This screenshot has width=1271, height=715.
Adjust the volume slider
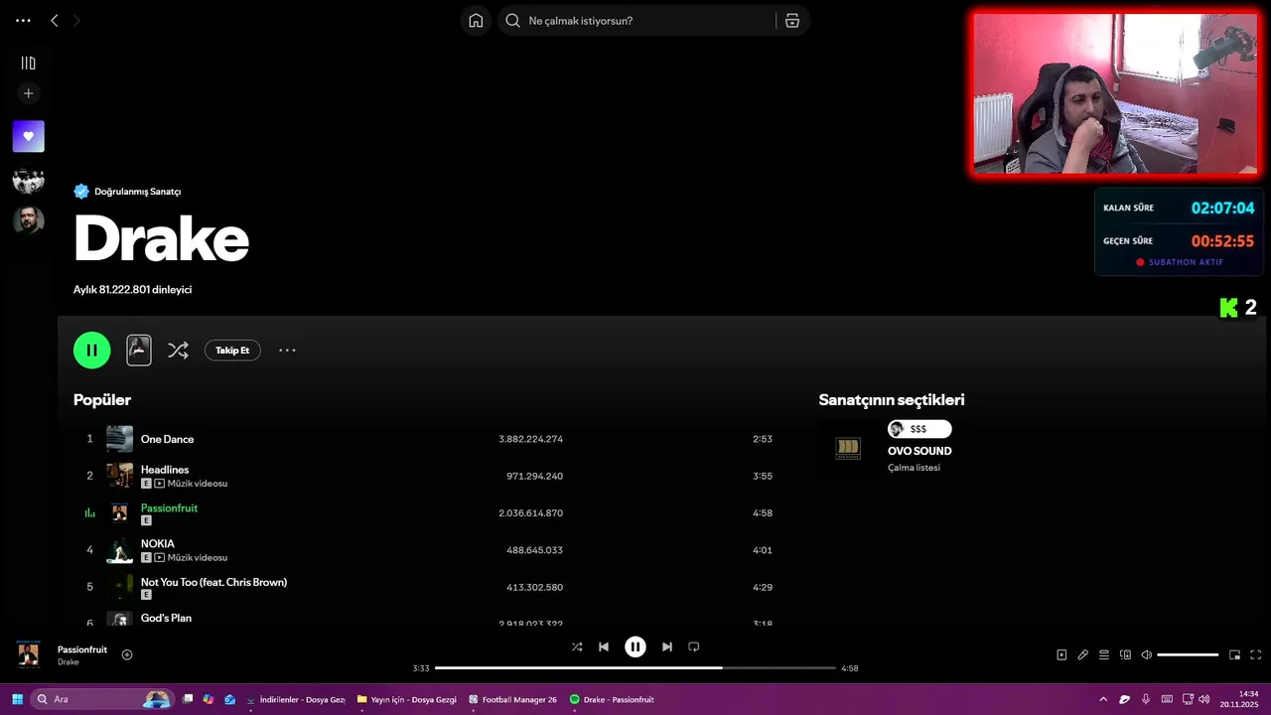[1188, 654]
